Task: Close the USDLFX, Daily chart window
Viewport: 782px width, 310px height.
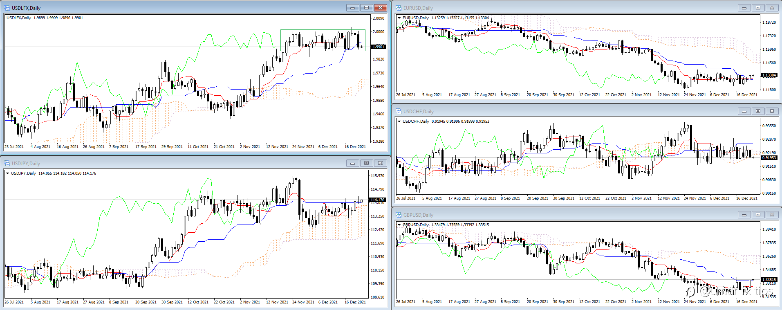Action: pyautogui.click(x=380, y=8)
